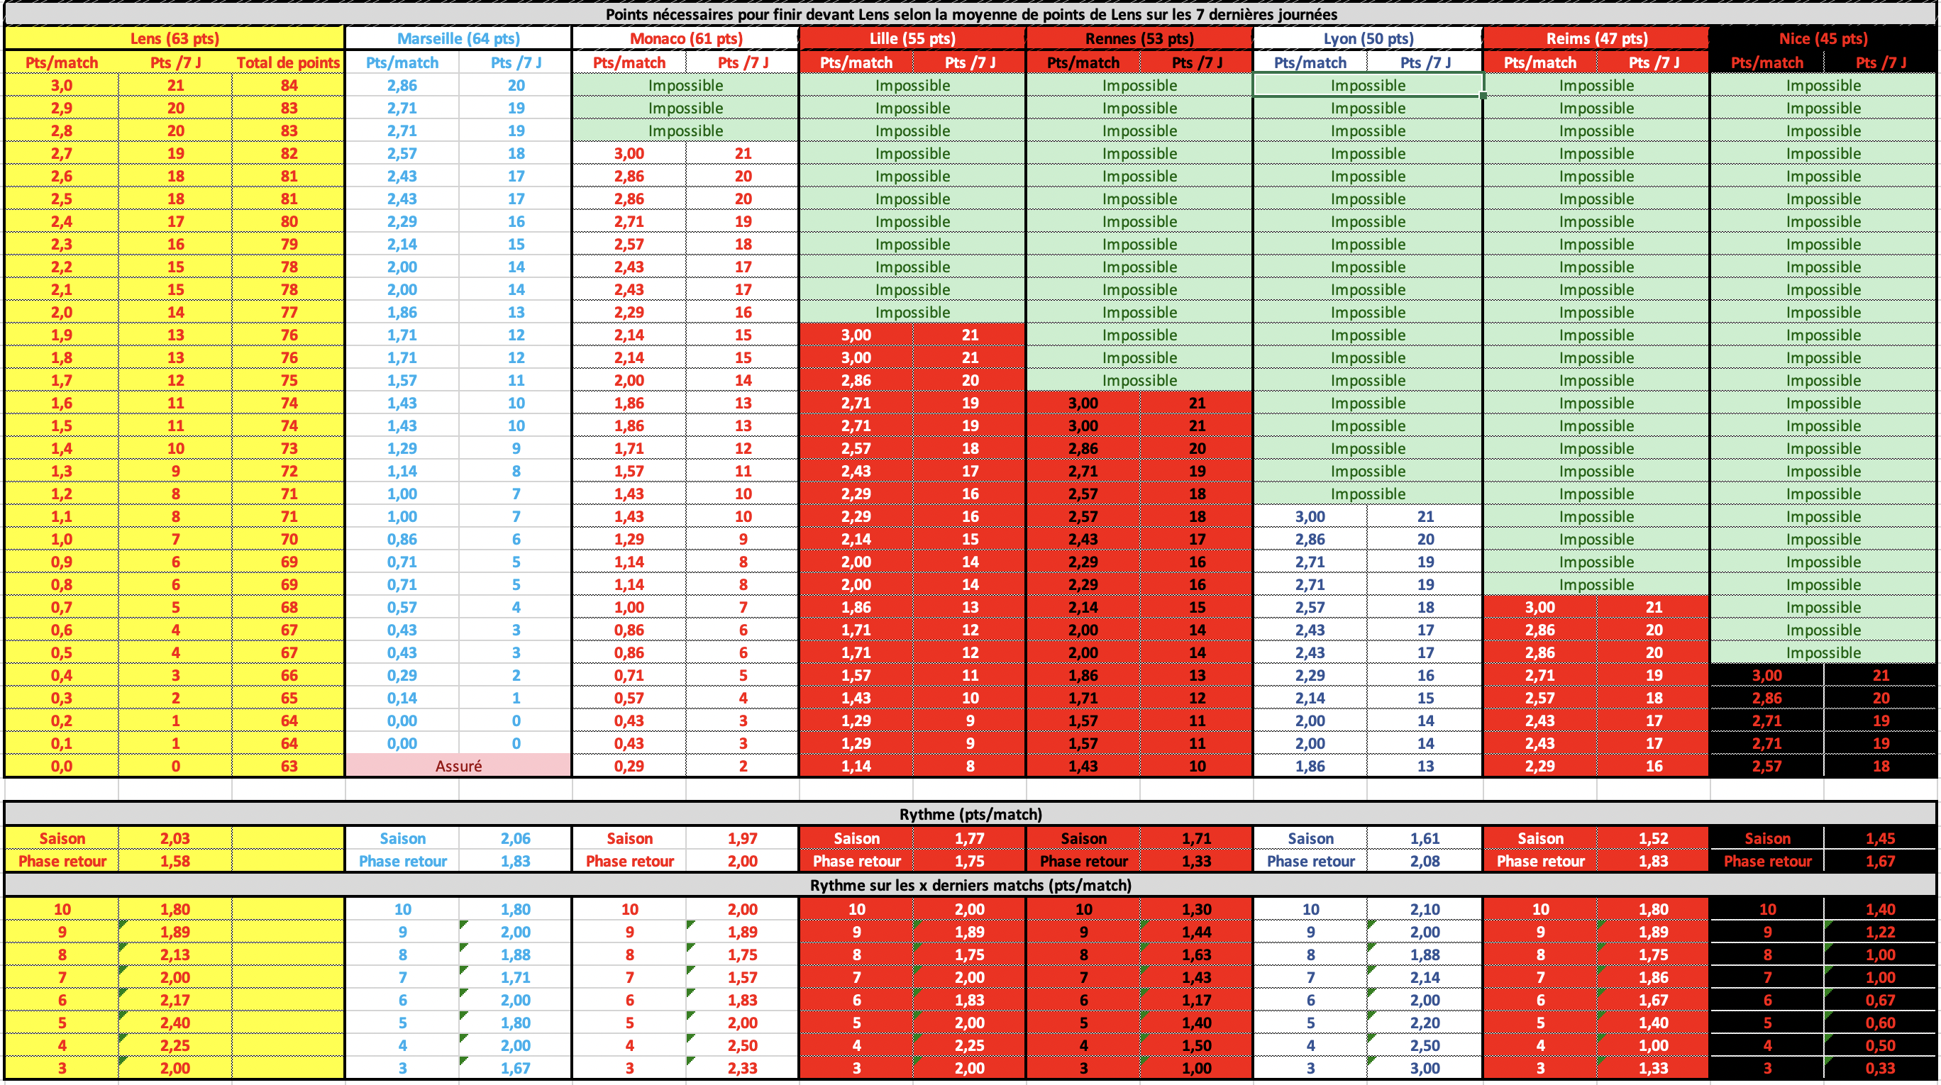The height and width of the screenshot is (1085, 1941).
Task: Select the Lens total cell showing 63
Action: pyautogui.click(x=289, y=767)
